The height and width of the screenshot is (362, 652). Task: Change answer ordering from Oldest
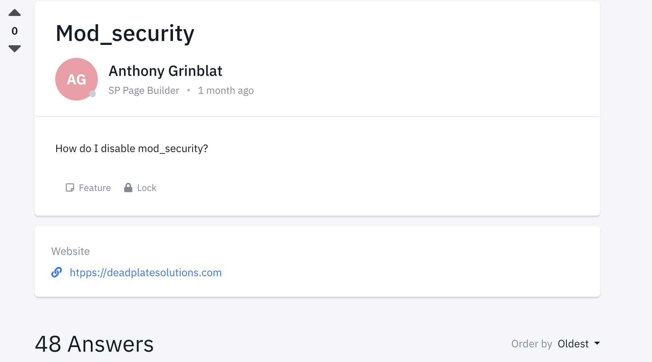pyautogui.click(x=573, y=344)
